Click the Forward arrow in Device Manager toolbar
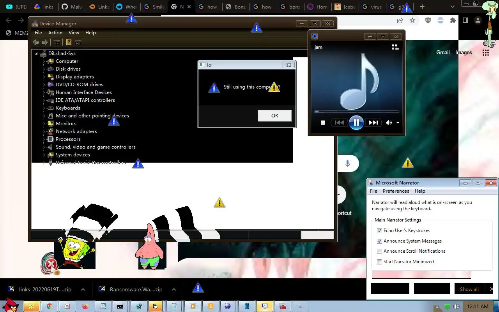Screen dimensions: 499x312 click(45, 43)
